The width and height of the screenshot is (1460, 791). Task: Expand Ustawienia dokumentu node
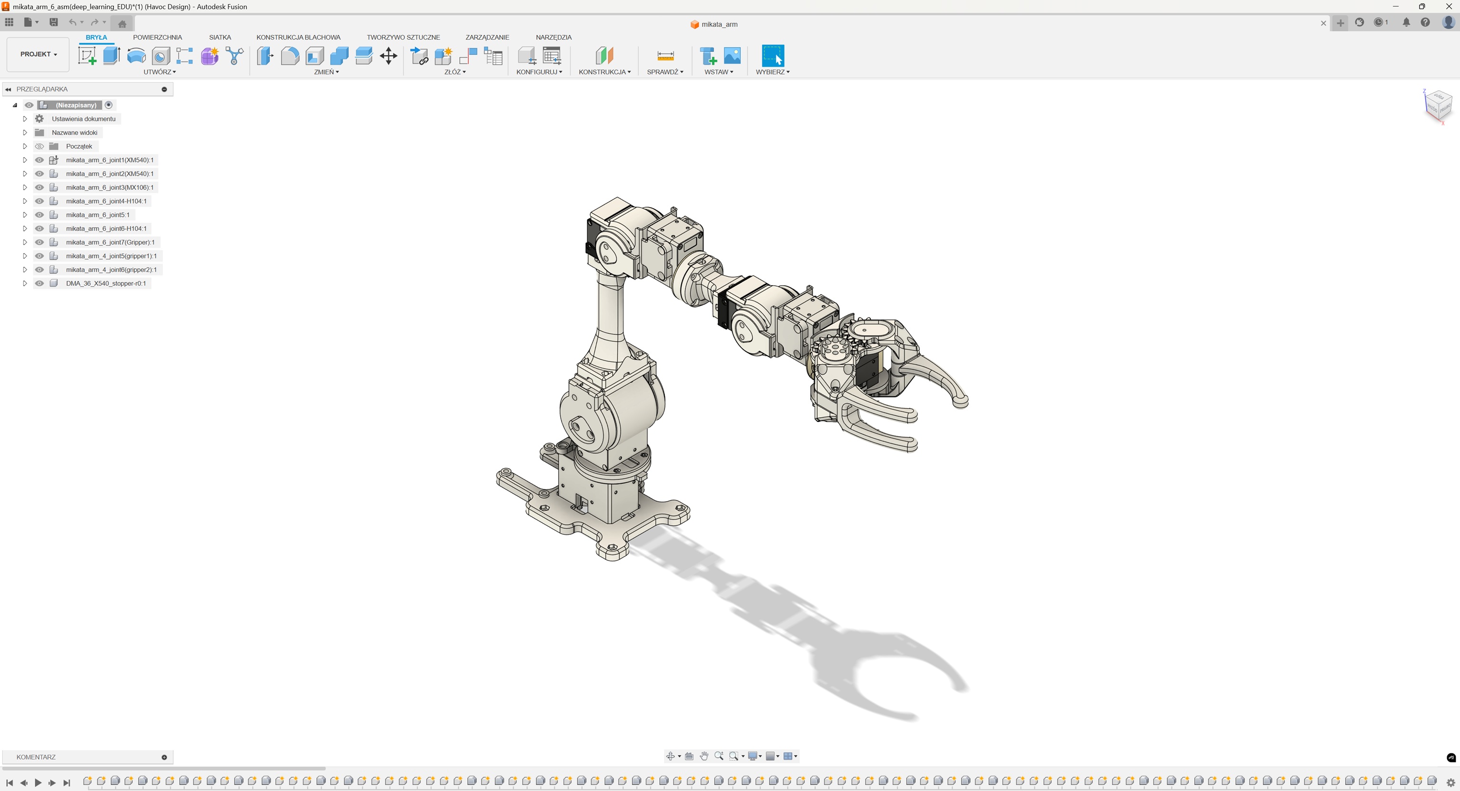click(x=25, y=119)
